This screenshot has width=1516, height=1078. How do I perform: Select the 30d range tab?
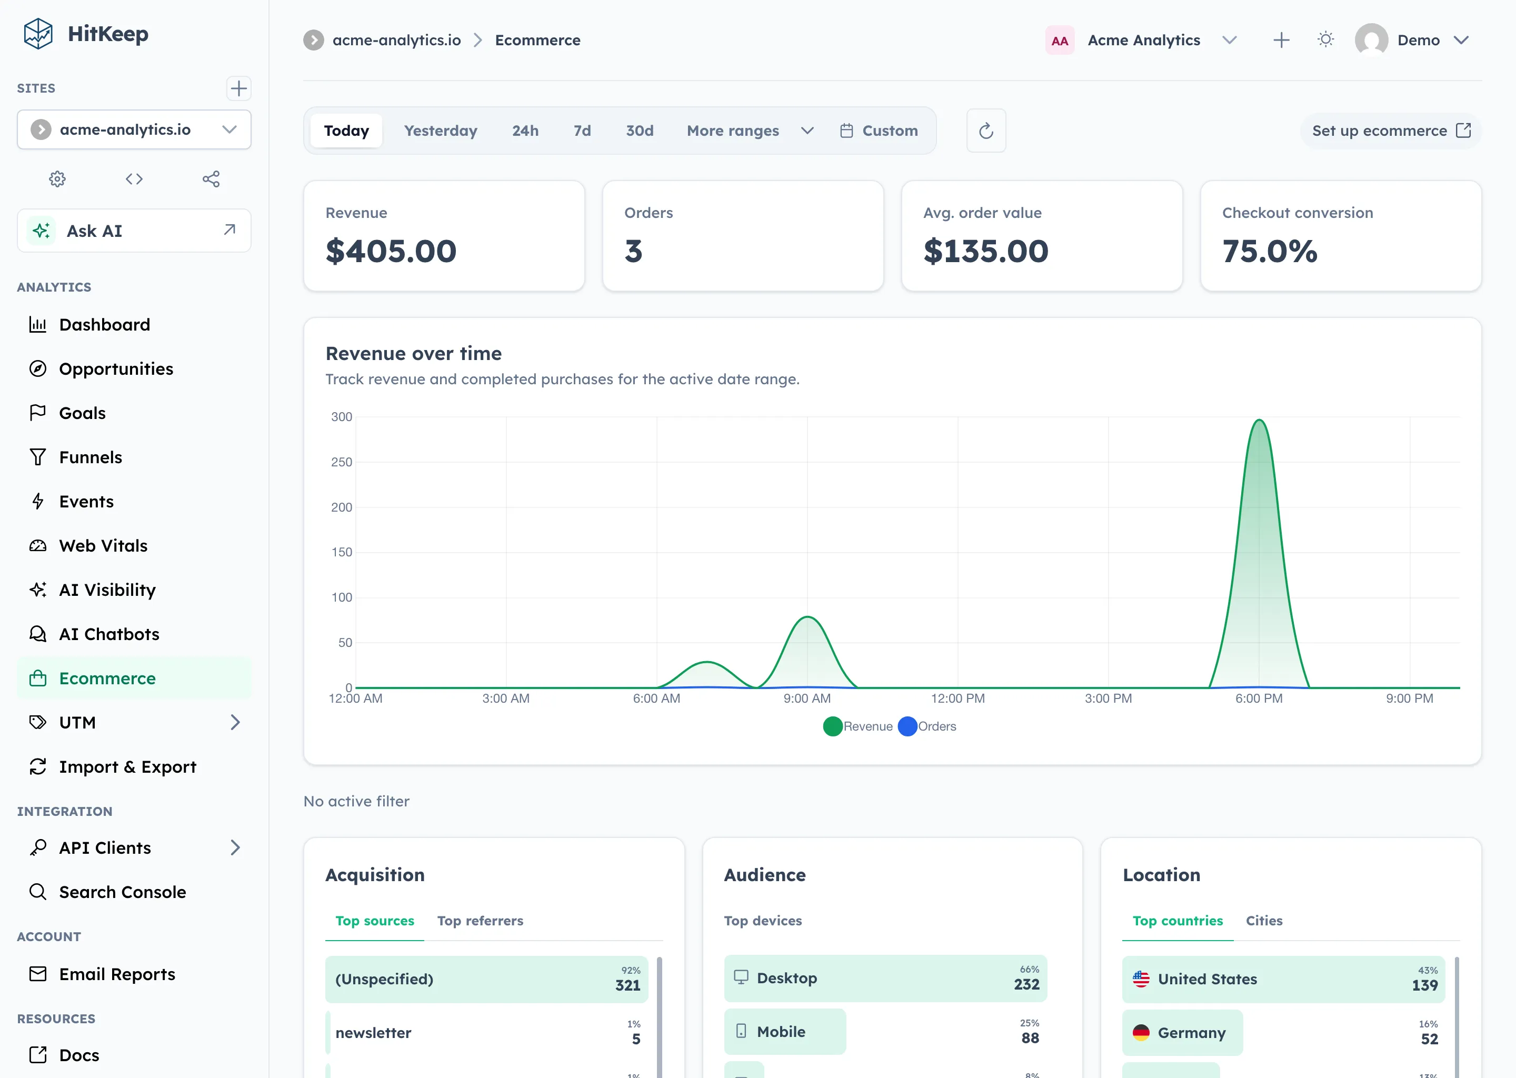point(640,131)
